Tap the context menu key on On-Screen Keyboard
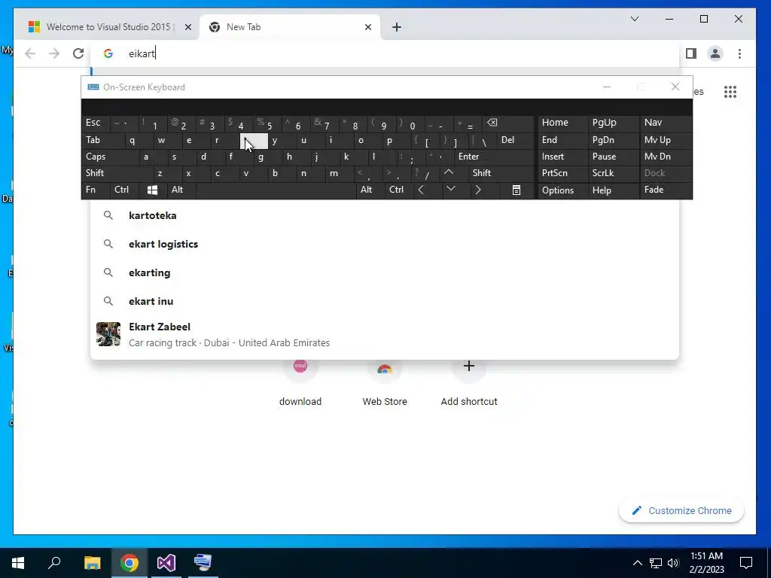 pos(517,190)
